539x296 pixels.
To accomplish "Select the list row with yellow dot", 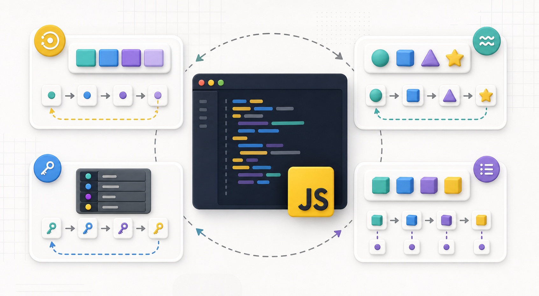I will point(113,207).
